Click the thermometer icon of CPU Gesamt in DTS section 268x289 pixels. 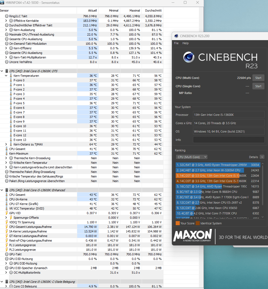[x=7, y=149]
